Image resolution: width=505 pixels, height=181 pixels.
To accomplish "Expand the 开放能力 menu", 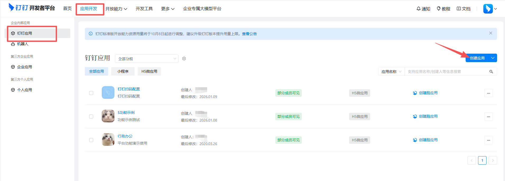I will click(x=116, y=9).
